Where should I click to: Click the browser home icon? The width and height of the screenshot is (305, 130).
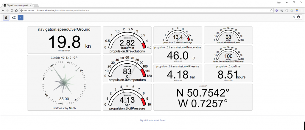(17, 10)
